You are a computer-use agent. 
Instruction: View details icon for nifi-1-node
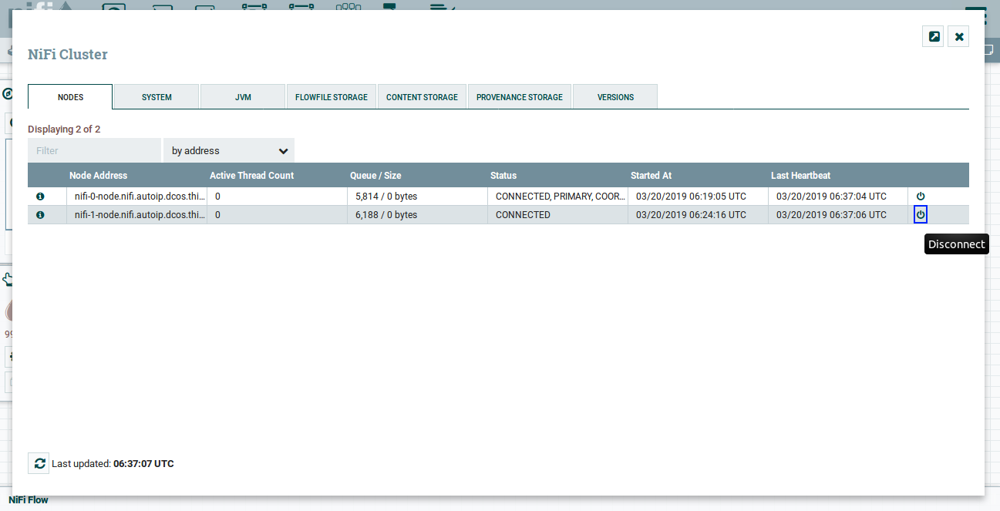(40, 215)
